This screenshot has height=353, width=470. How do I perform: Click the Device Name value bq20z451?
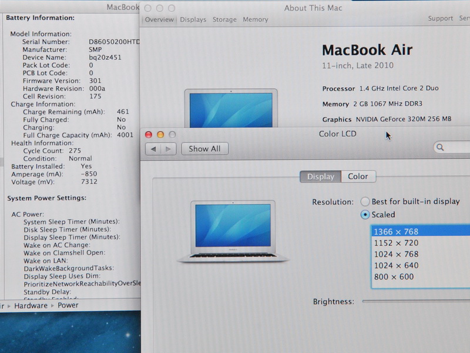(105, 57)
